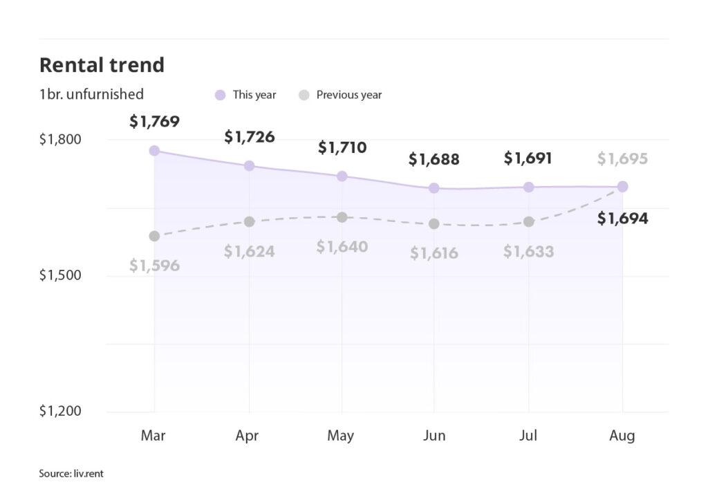Viewport: 708px width, 496px height.
Task: Click the This year purple legend dot
Action: point(220,95)
